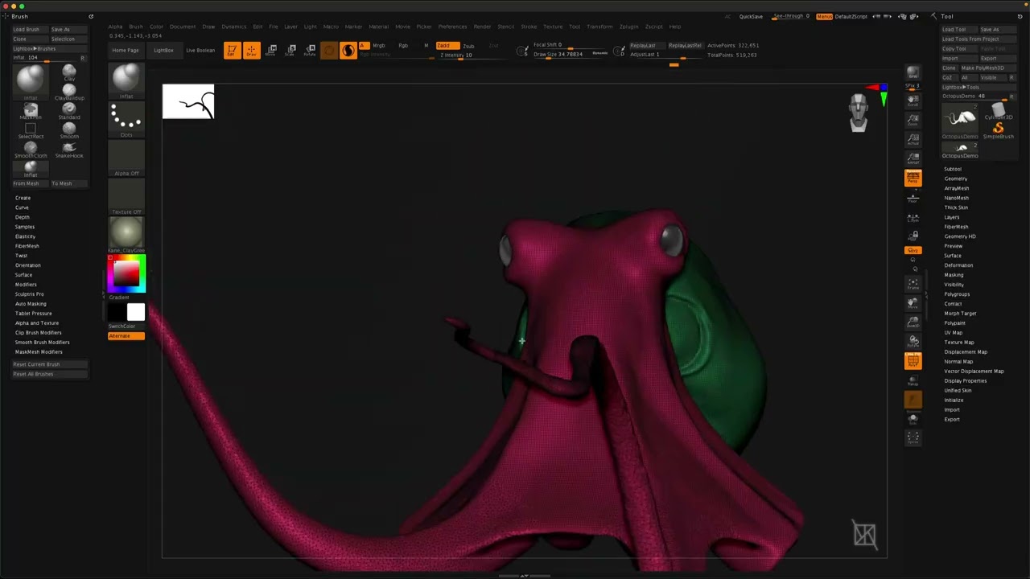This screenshot has width=1030, height=579.
Task: Open the Dots stroke picker
Action: click(126, 120)
